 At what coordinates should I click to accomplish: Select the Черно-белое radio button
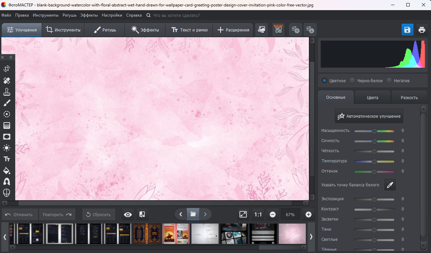coord(352,80)
